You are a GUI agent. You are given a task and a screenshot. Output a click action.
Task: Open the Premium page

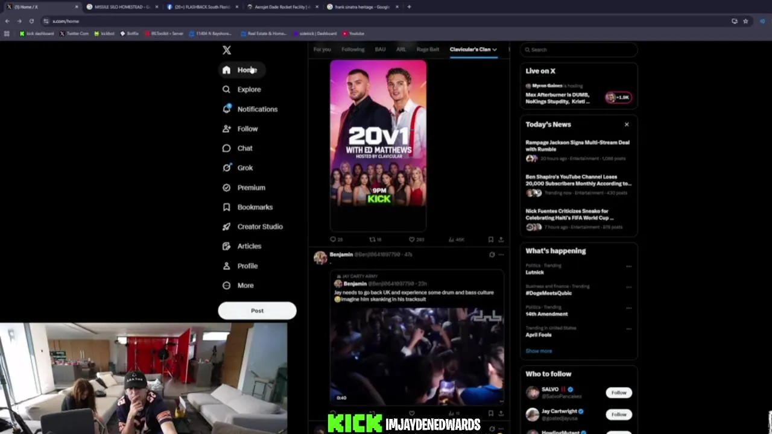click(243, 187)
